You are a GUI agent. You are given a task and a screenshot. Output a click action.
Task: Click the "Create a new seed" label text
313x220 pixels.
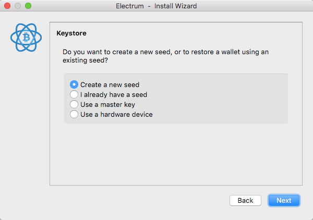click(x=110, y=85)
